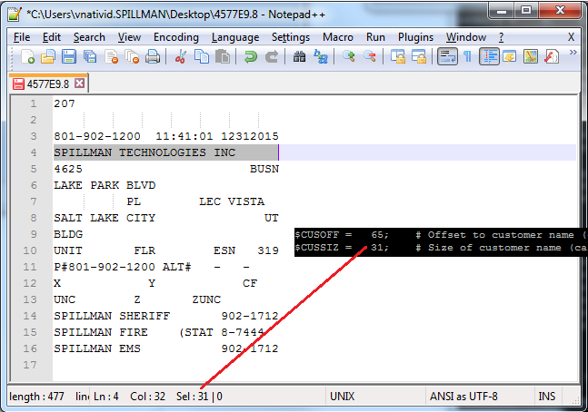The image size is (588, 412).
Task: Open the Search menu
Action: (89, 37)
